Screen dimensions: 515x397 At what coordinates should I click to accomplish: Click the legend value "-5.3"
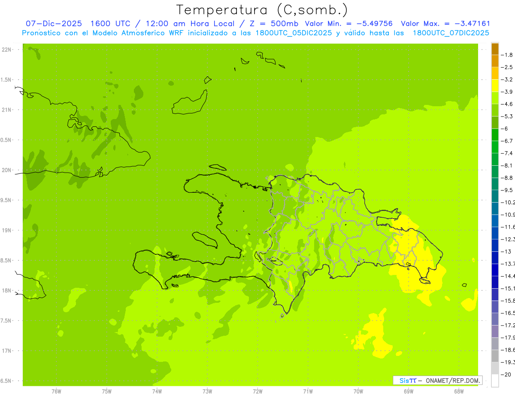507,116
